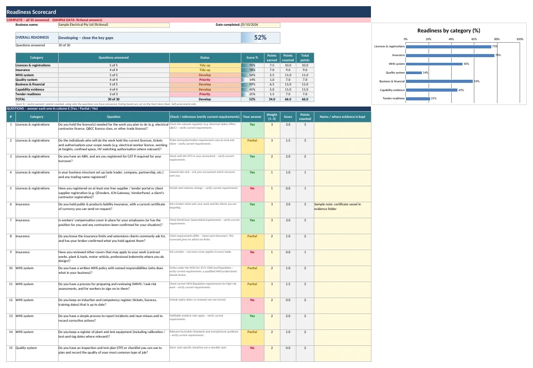This screenshot has height=368, width=533.
Task: Select the weight cell for question 4
Action: (x=272, y=178)
